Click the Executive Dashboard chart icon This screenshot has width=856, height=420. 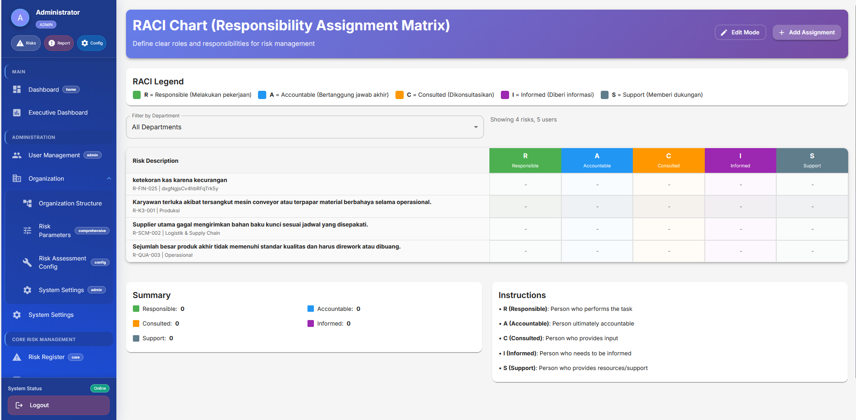coord(17,112)
